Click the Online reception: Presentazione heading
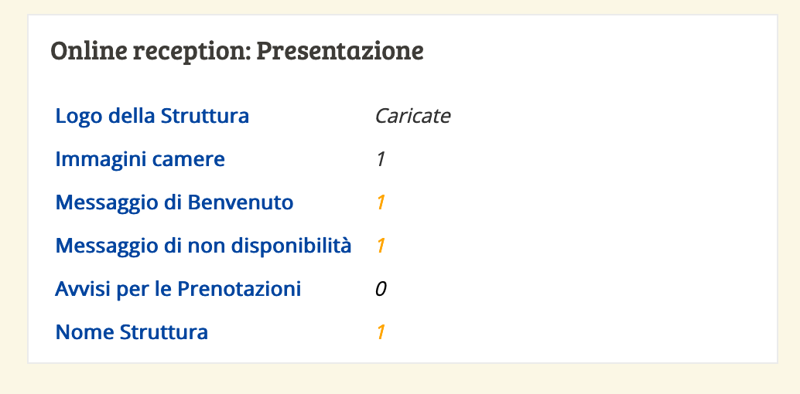This screenshot has width=800, height=394. [238, 50]
